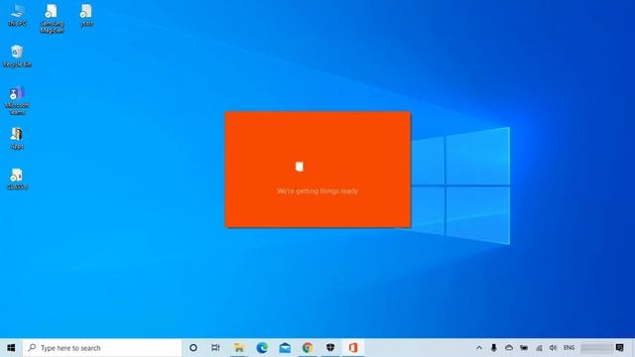Launch Microsoft Edge from the taskbar

[262, 348]
